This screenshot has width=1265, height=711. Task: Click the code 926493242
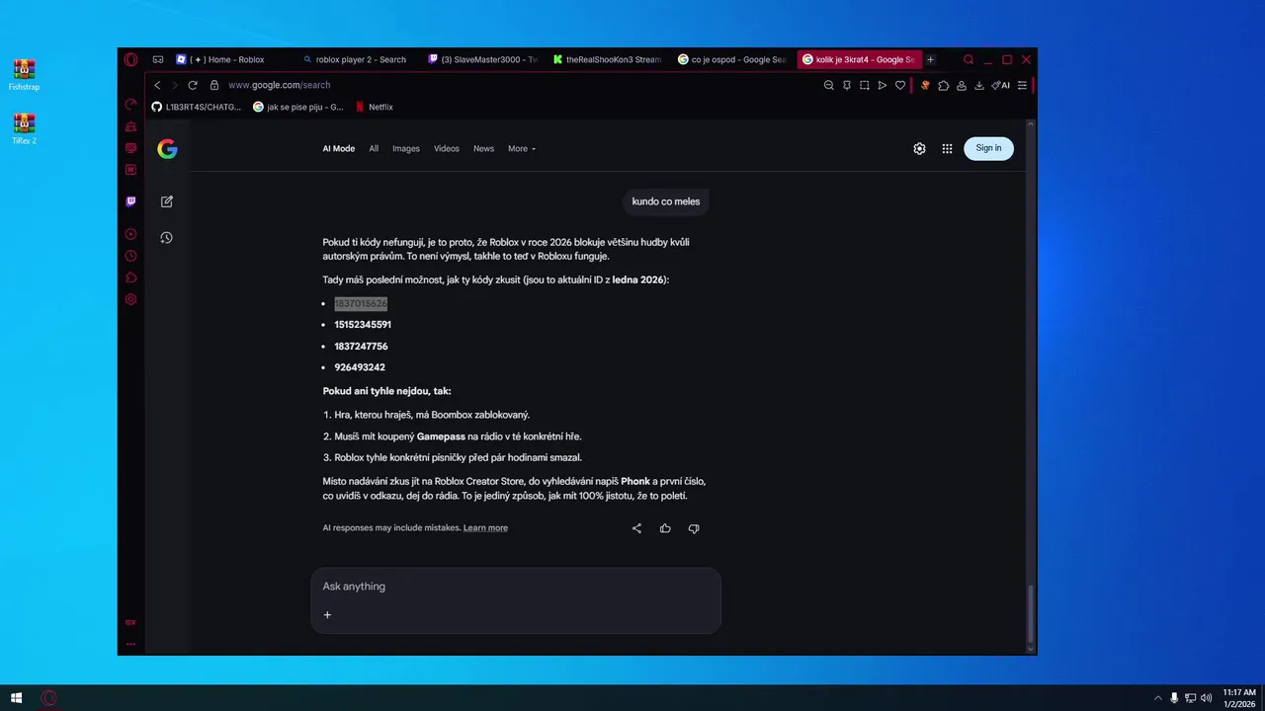360,367
